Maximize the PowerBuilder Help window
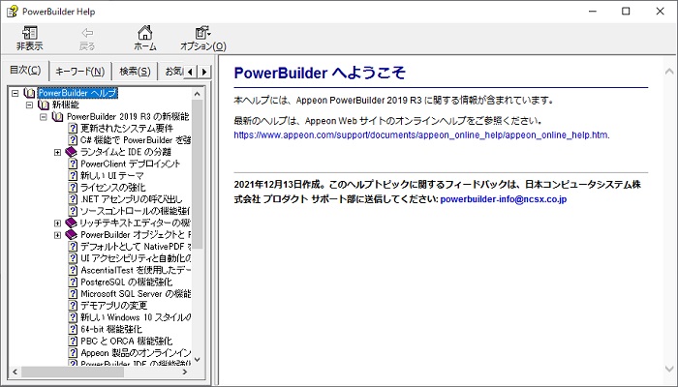 [626, 12]
